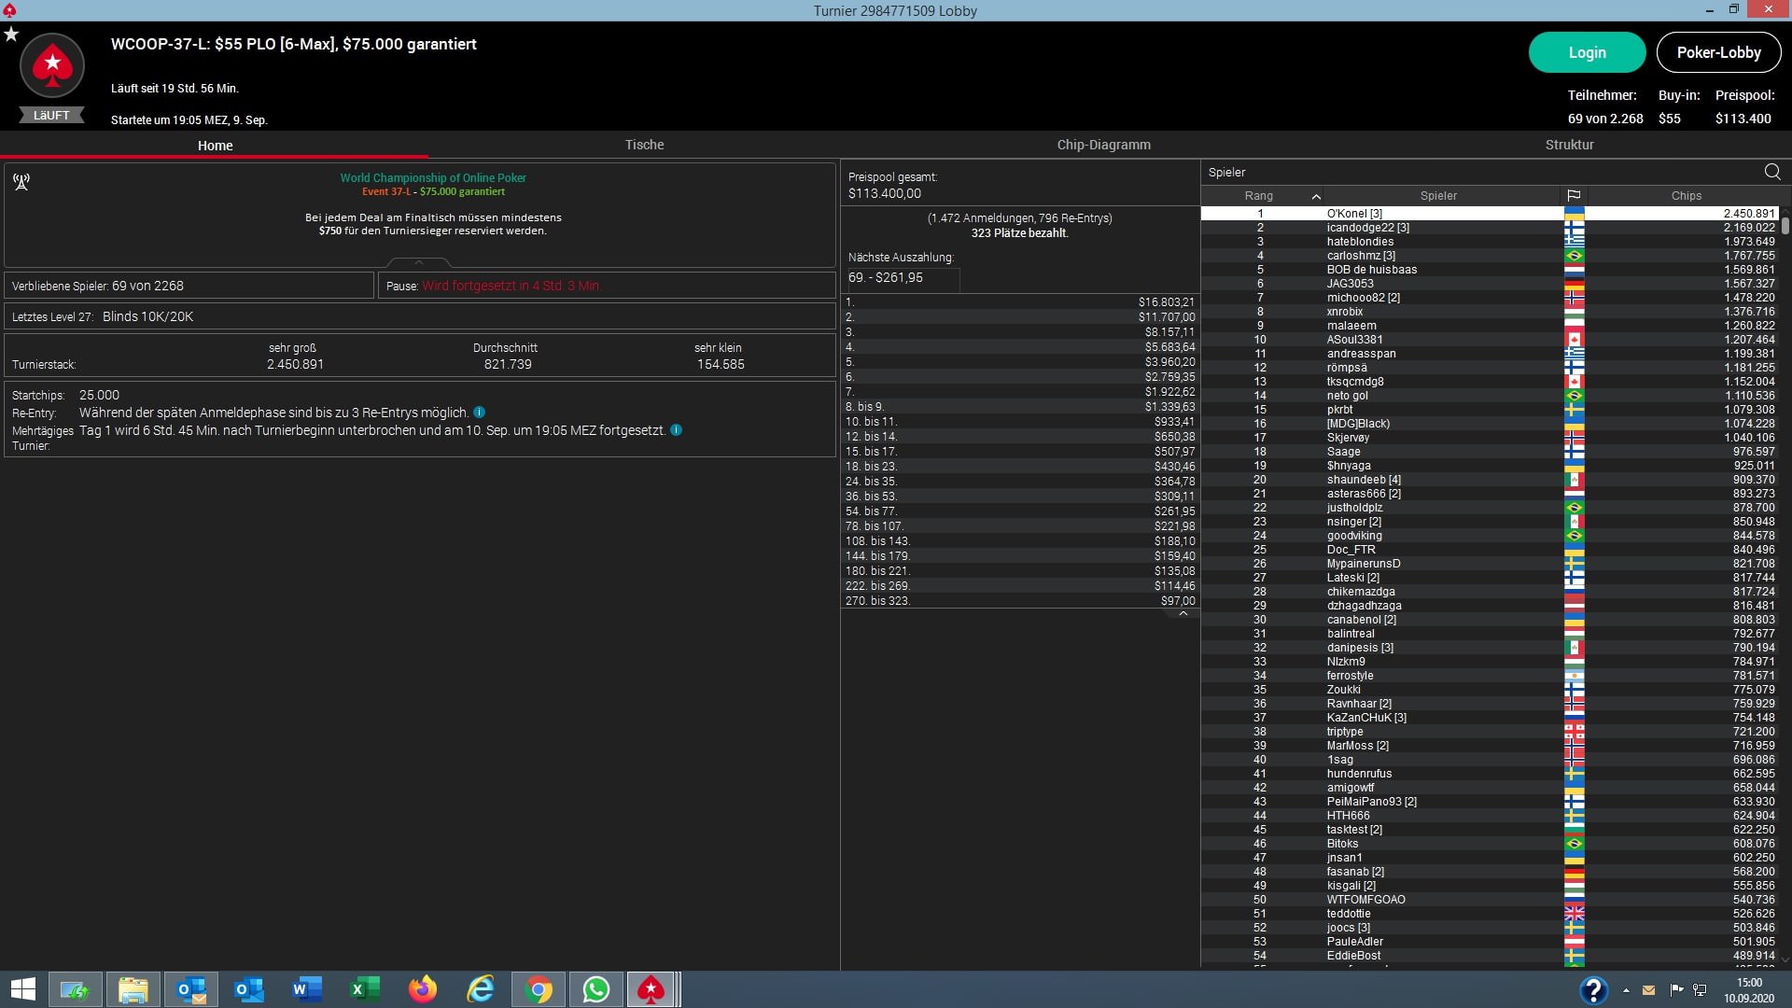Click the broadcast antenna icon in info panel
Viewport: 1792px width, 1008px height.
point(21,182)
